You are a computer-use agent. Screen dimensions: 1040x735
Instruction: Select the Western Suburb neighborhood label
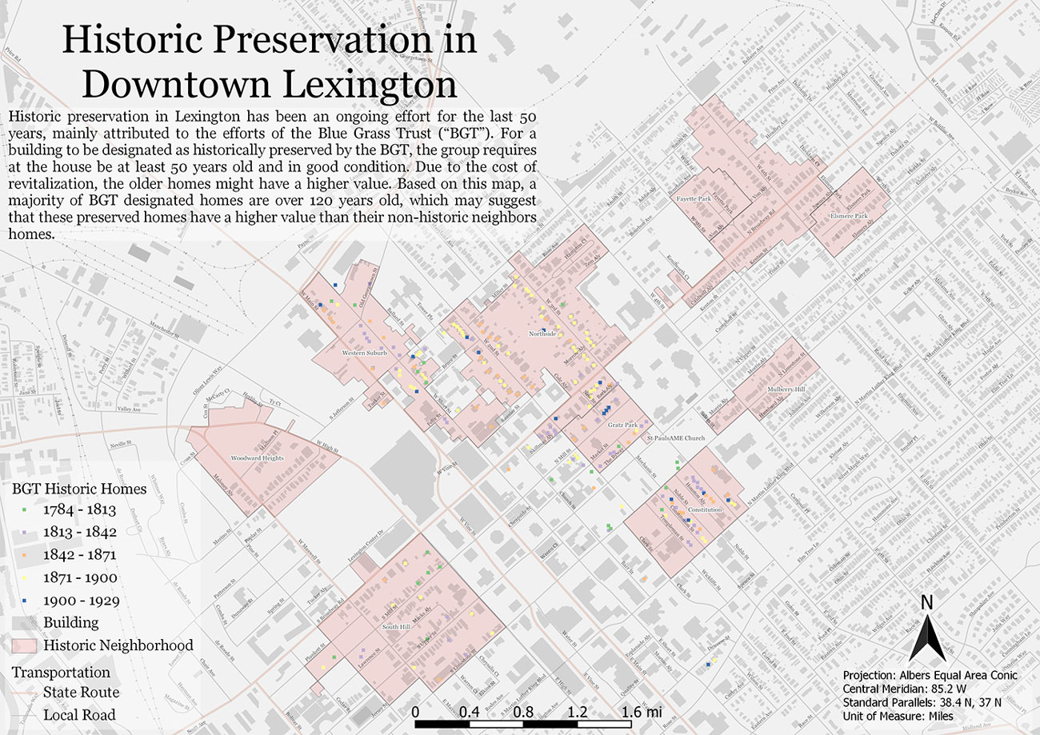click(x=364, y=353)
